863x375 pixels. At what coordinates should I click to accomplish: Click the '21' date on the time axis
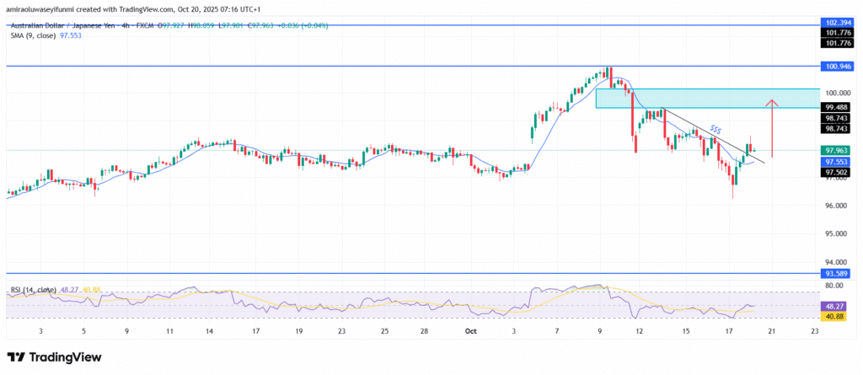click(772, 331)
